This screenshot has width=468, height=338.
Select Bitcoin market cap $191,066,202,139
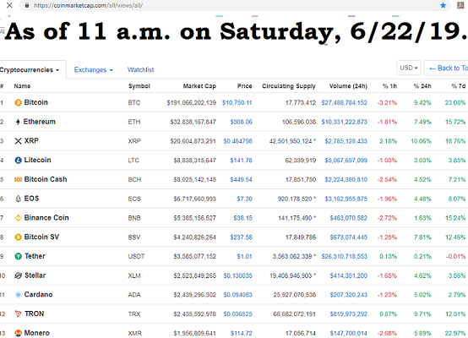point(191,103)
